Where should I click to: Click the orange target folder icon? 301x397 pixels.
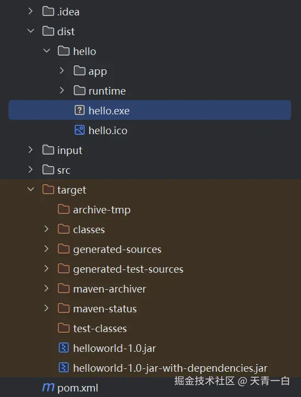point(48,189)
